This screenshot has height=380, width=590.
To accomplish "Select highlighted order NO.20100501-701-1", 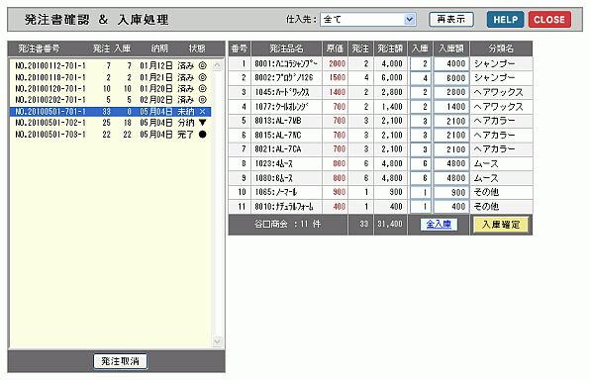I will click(110, 112).
